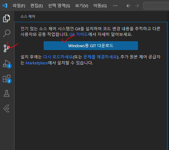Open the Git 가이드 link

click(x=79, y=34)
